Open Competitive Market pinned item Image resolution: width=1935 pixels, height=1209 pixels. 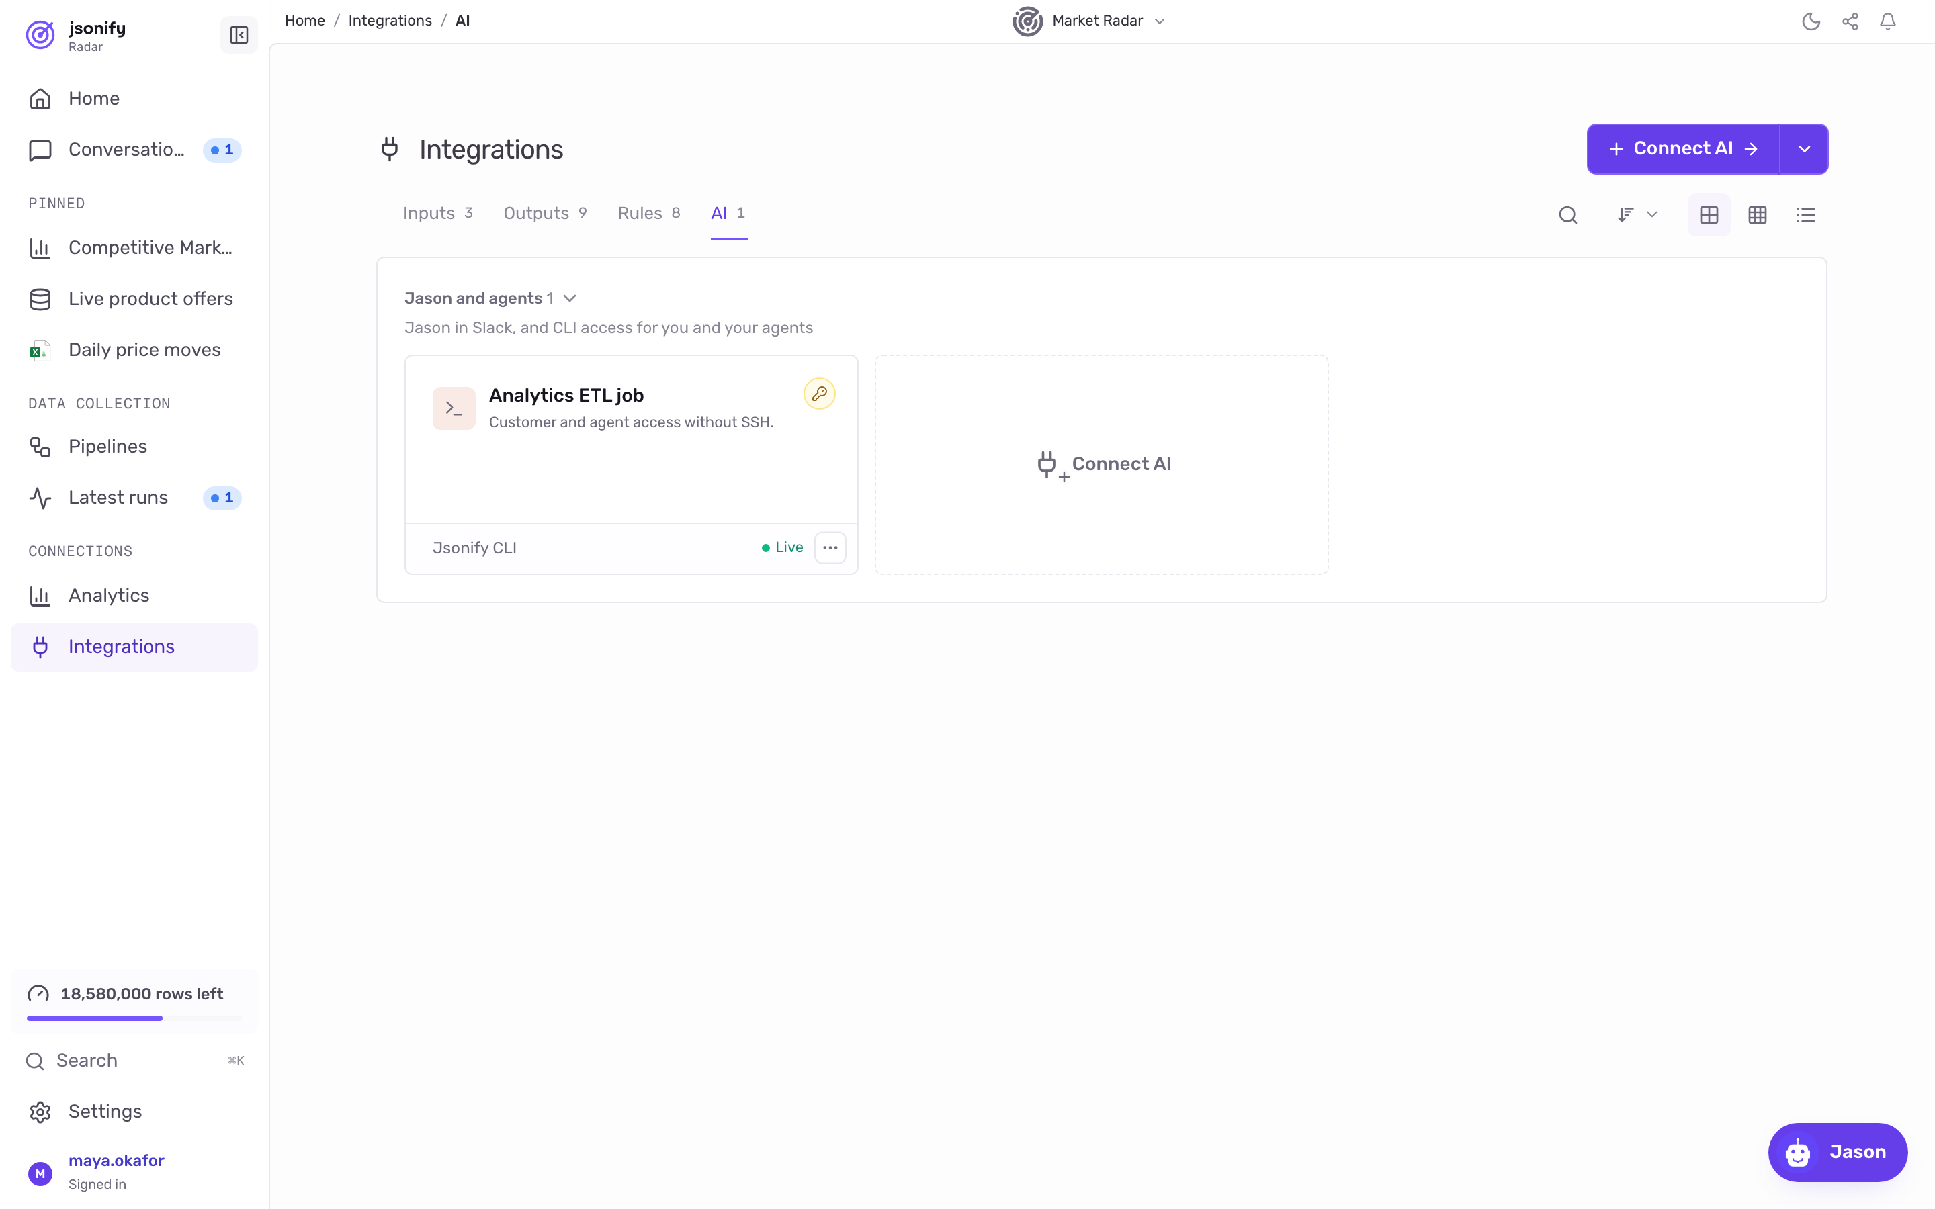(x=134, y=248)
